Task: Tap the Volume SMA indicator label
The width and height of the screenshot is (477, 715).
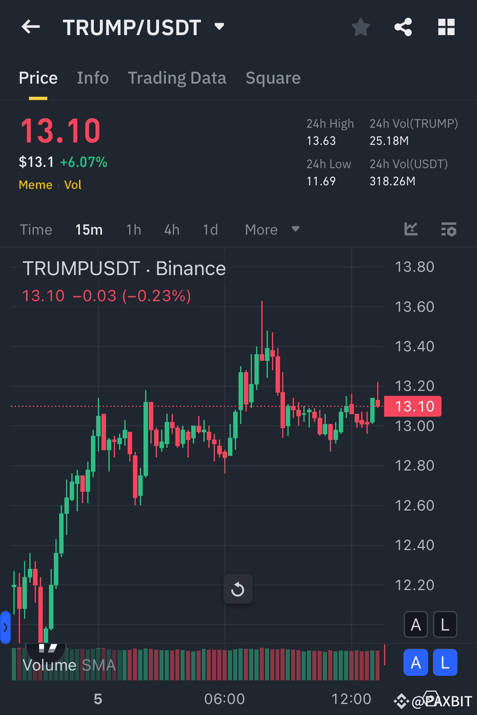Action: tap(69, 665)
